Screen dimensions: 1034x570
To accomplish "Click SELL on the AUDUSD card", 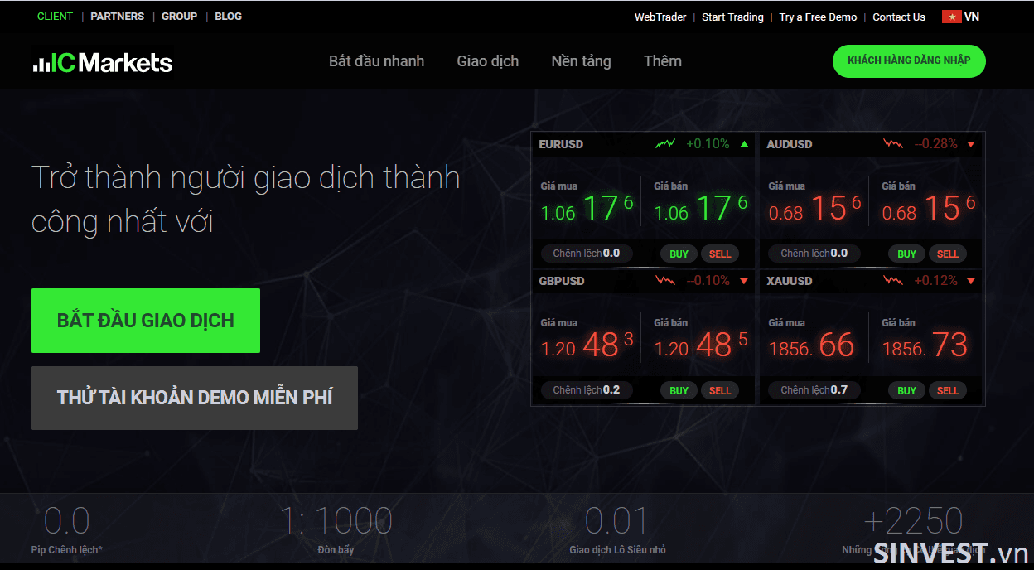I will click(x=948, y=254).
